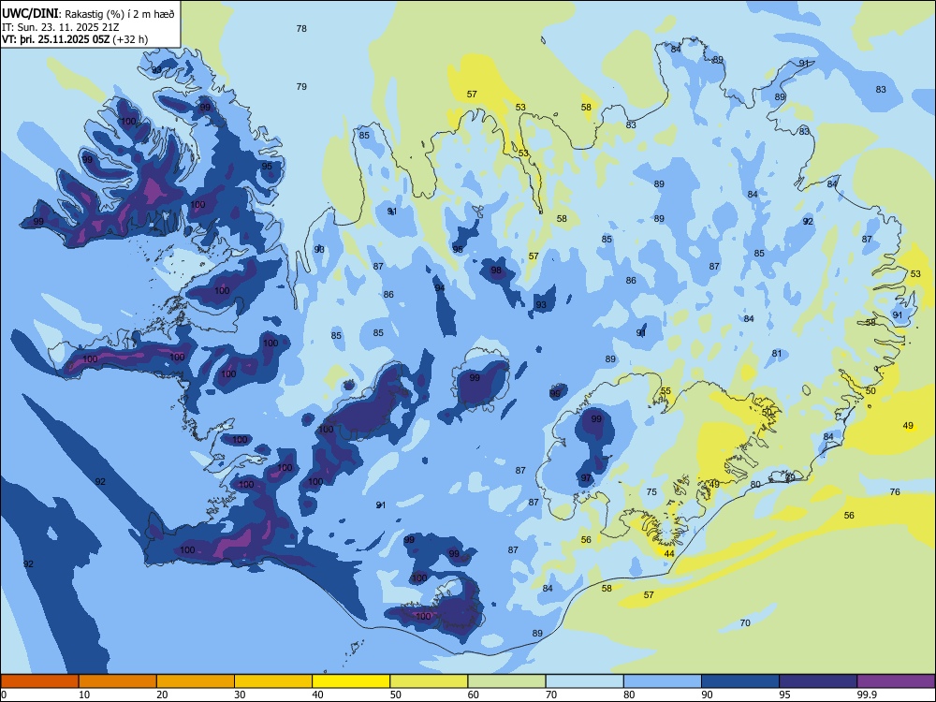
Task: Click the '99.9' legend tick label
Action: tap(866, 695)
